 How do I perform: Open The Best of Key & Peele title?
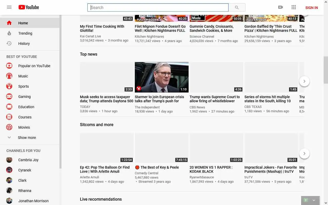click(x=157, y=167)
